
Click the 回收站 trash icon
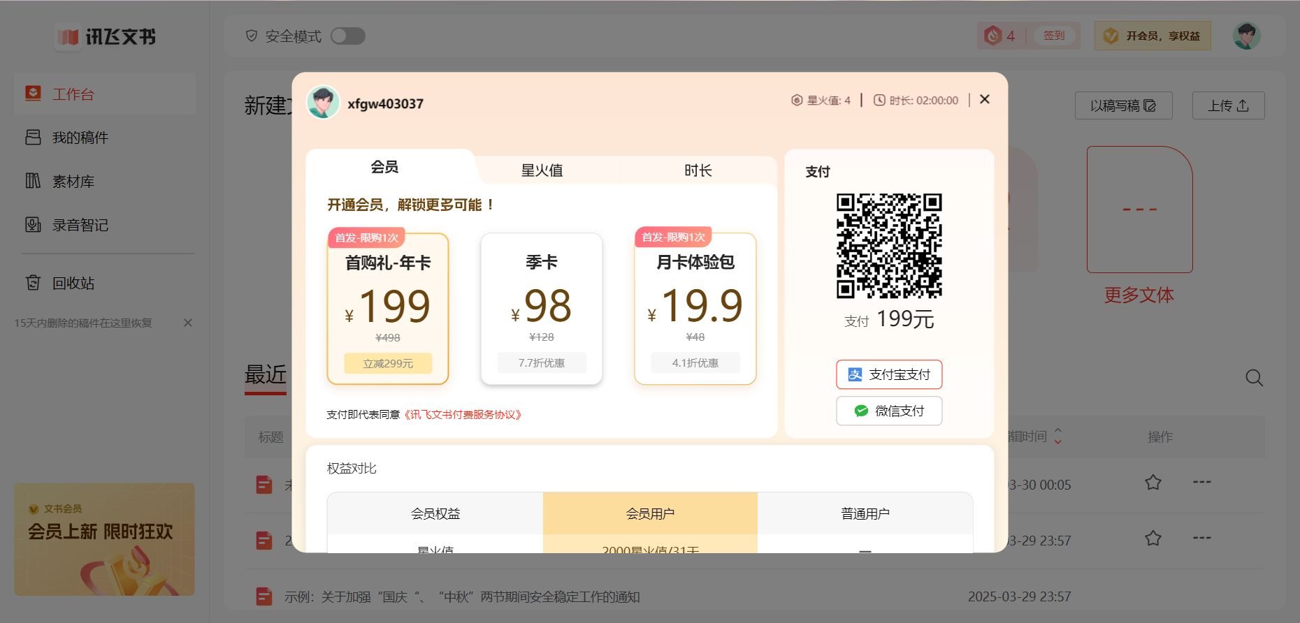pos(33,282)
